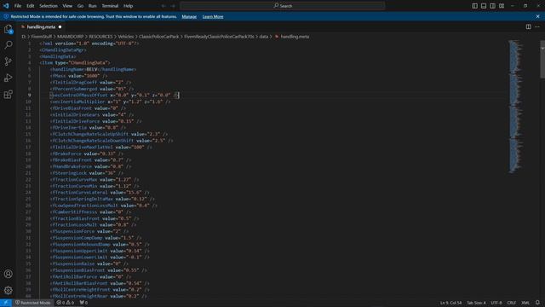Image resolution: width=545 pixels, height=307 pixels.
Task: Click the fSuspensionForce value line
Action: pyautogui.click(x=89, y=231)
